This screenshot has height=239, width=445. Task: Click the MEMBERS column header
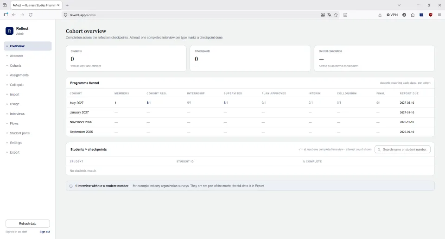[121, 93]
